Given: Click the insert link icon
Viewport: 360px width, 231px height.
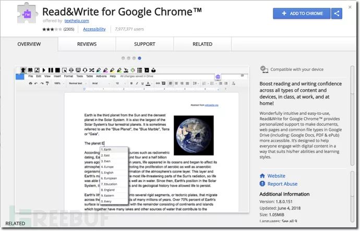Looking at the screenshot, I should pyautogui.click(x=158, y=83).
